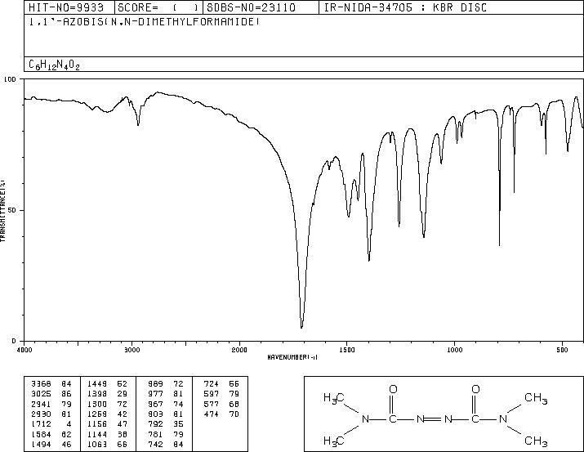This screenshot has height=452, width=584.
Task: Select peak table entry 792
Action: click(x=165, y=424)
